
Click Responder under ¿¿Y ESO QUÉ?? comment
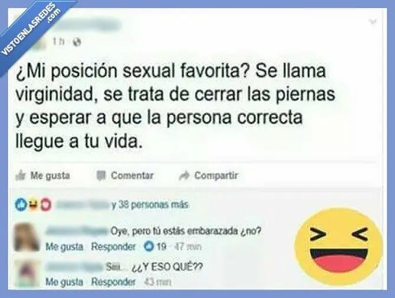(113, 281)
